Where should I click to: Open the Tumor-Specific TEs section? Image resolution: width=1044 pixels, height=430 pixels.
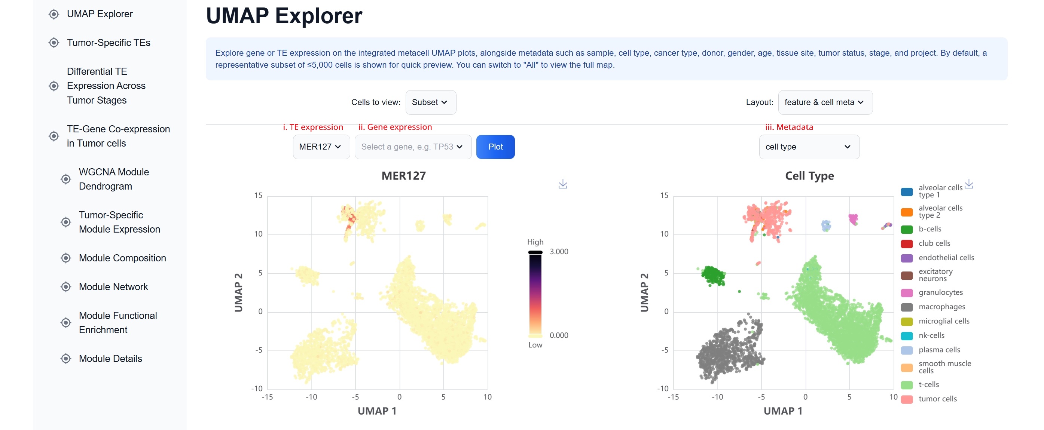[x=109, y=43]
